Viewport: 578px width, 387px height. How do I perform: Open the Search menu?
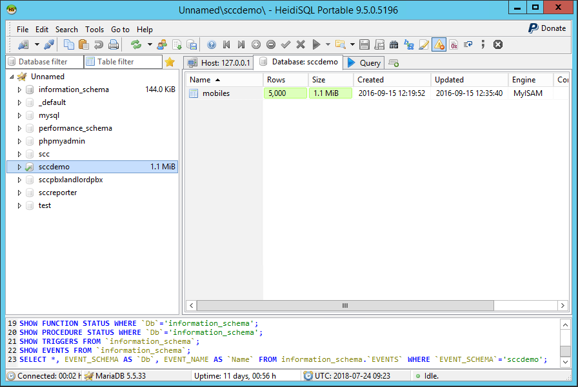coord(66,30)
